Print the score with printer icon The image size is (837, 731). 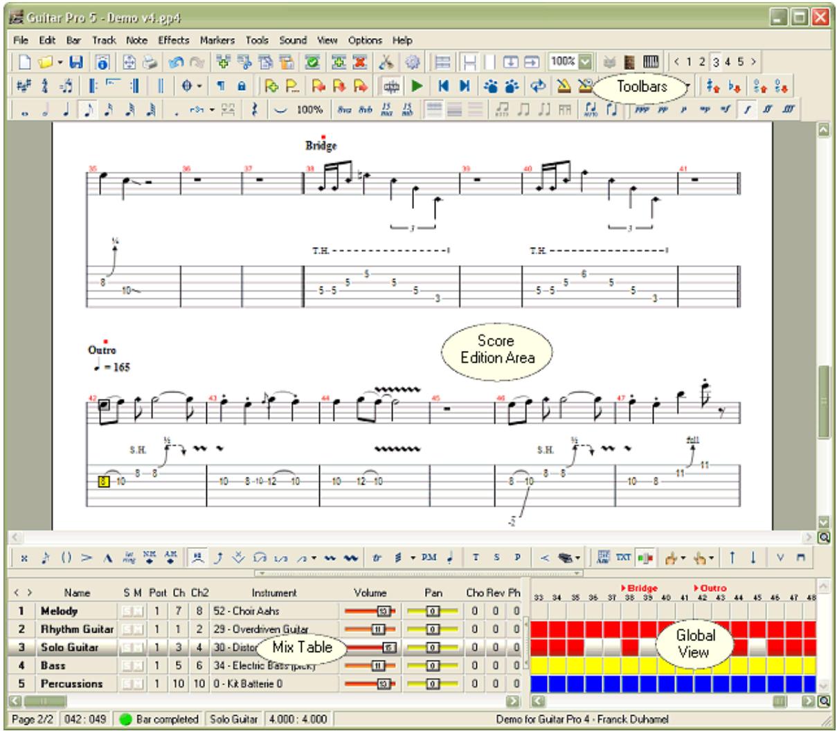151,62
